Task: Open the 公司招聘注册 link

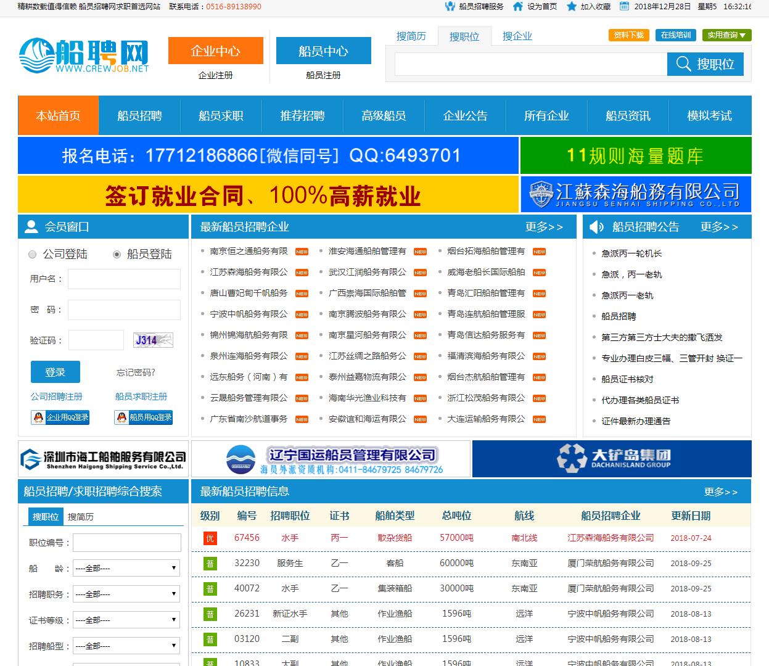Action: (x=56, y=397)
